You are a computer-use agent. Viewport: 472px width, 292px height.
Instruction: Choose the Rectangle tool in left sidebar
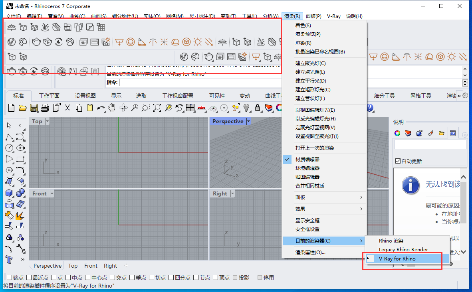(x=20, y=160)
